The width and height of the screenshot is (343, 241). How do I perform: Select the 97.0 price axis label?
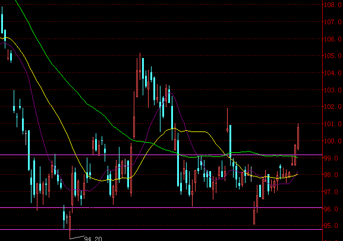333,192
